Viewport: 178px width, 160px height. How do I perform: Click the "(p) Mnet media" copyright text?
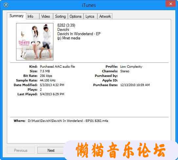[x=69, y=38]
